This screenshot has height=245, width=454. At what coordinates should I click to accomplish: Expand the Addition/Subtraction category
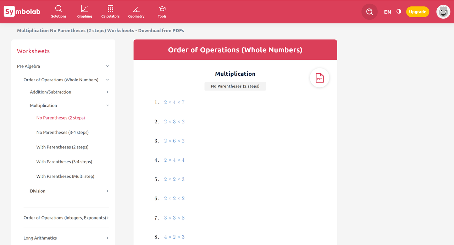(x=107, y=92)
